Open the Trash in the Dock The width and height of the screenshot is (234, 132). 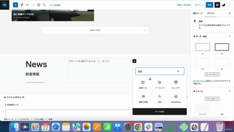[219, 127]
